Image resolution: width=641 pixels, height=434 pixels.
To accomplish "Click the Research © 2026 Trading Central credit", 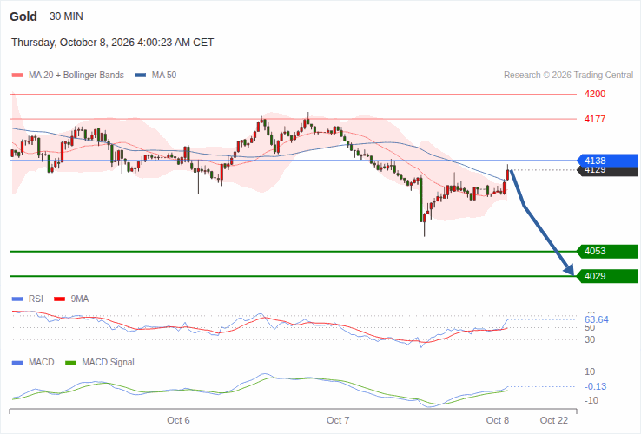I will coord(568,76).
